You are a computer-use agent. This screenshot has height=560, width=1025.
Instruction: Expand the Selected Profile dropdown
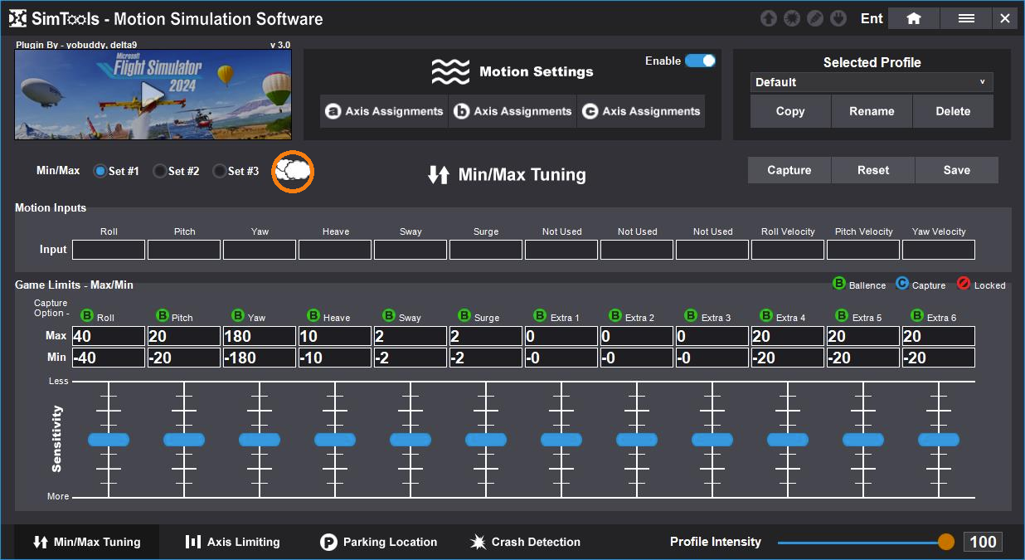point(871,82)
